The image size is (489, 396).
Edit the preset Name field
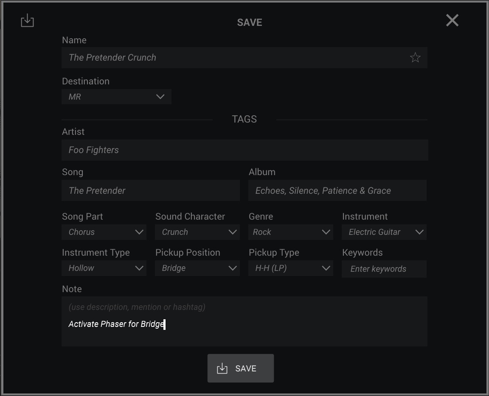244,58
